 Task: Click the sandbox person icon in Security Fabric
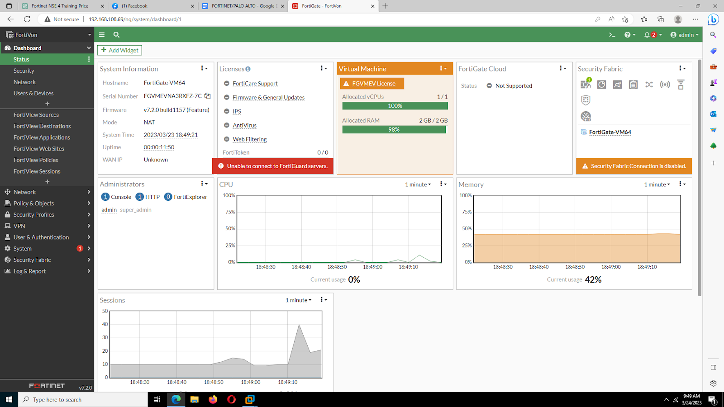click(x=617, y=85)
